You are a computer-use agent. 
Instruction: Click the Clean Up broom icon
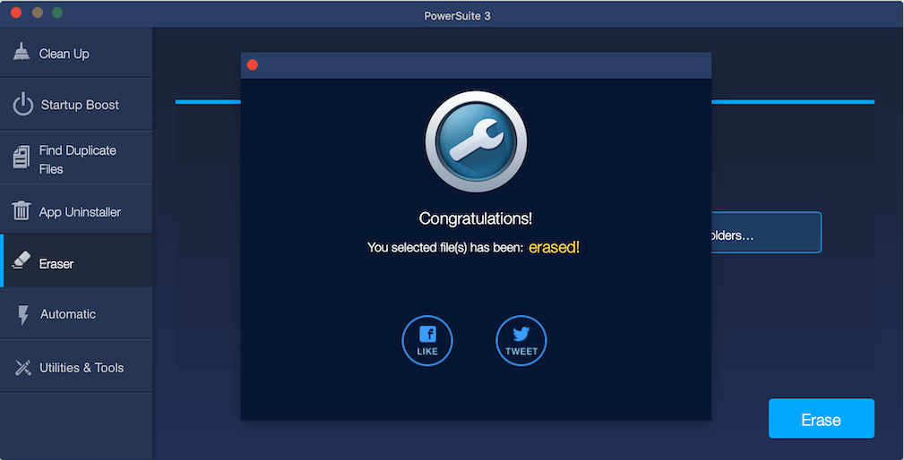pos(22,52)
